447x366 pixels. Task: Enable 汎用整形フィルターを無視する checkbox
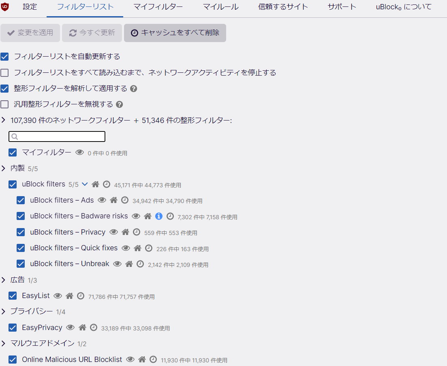tap(4, 104)
